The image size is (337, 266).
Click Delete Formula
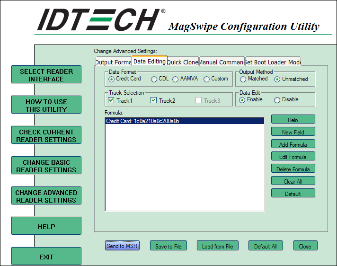[293, 168]
